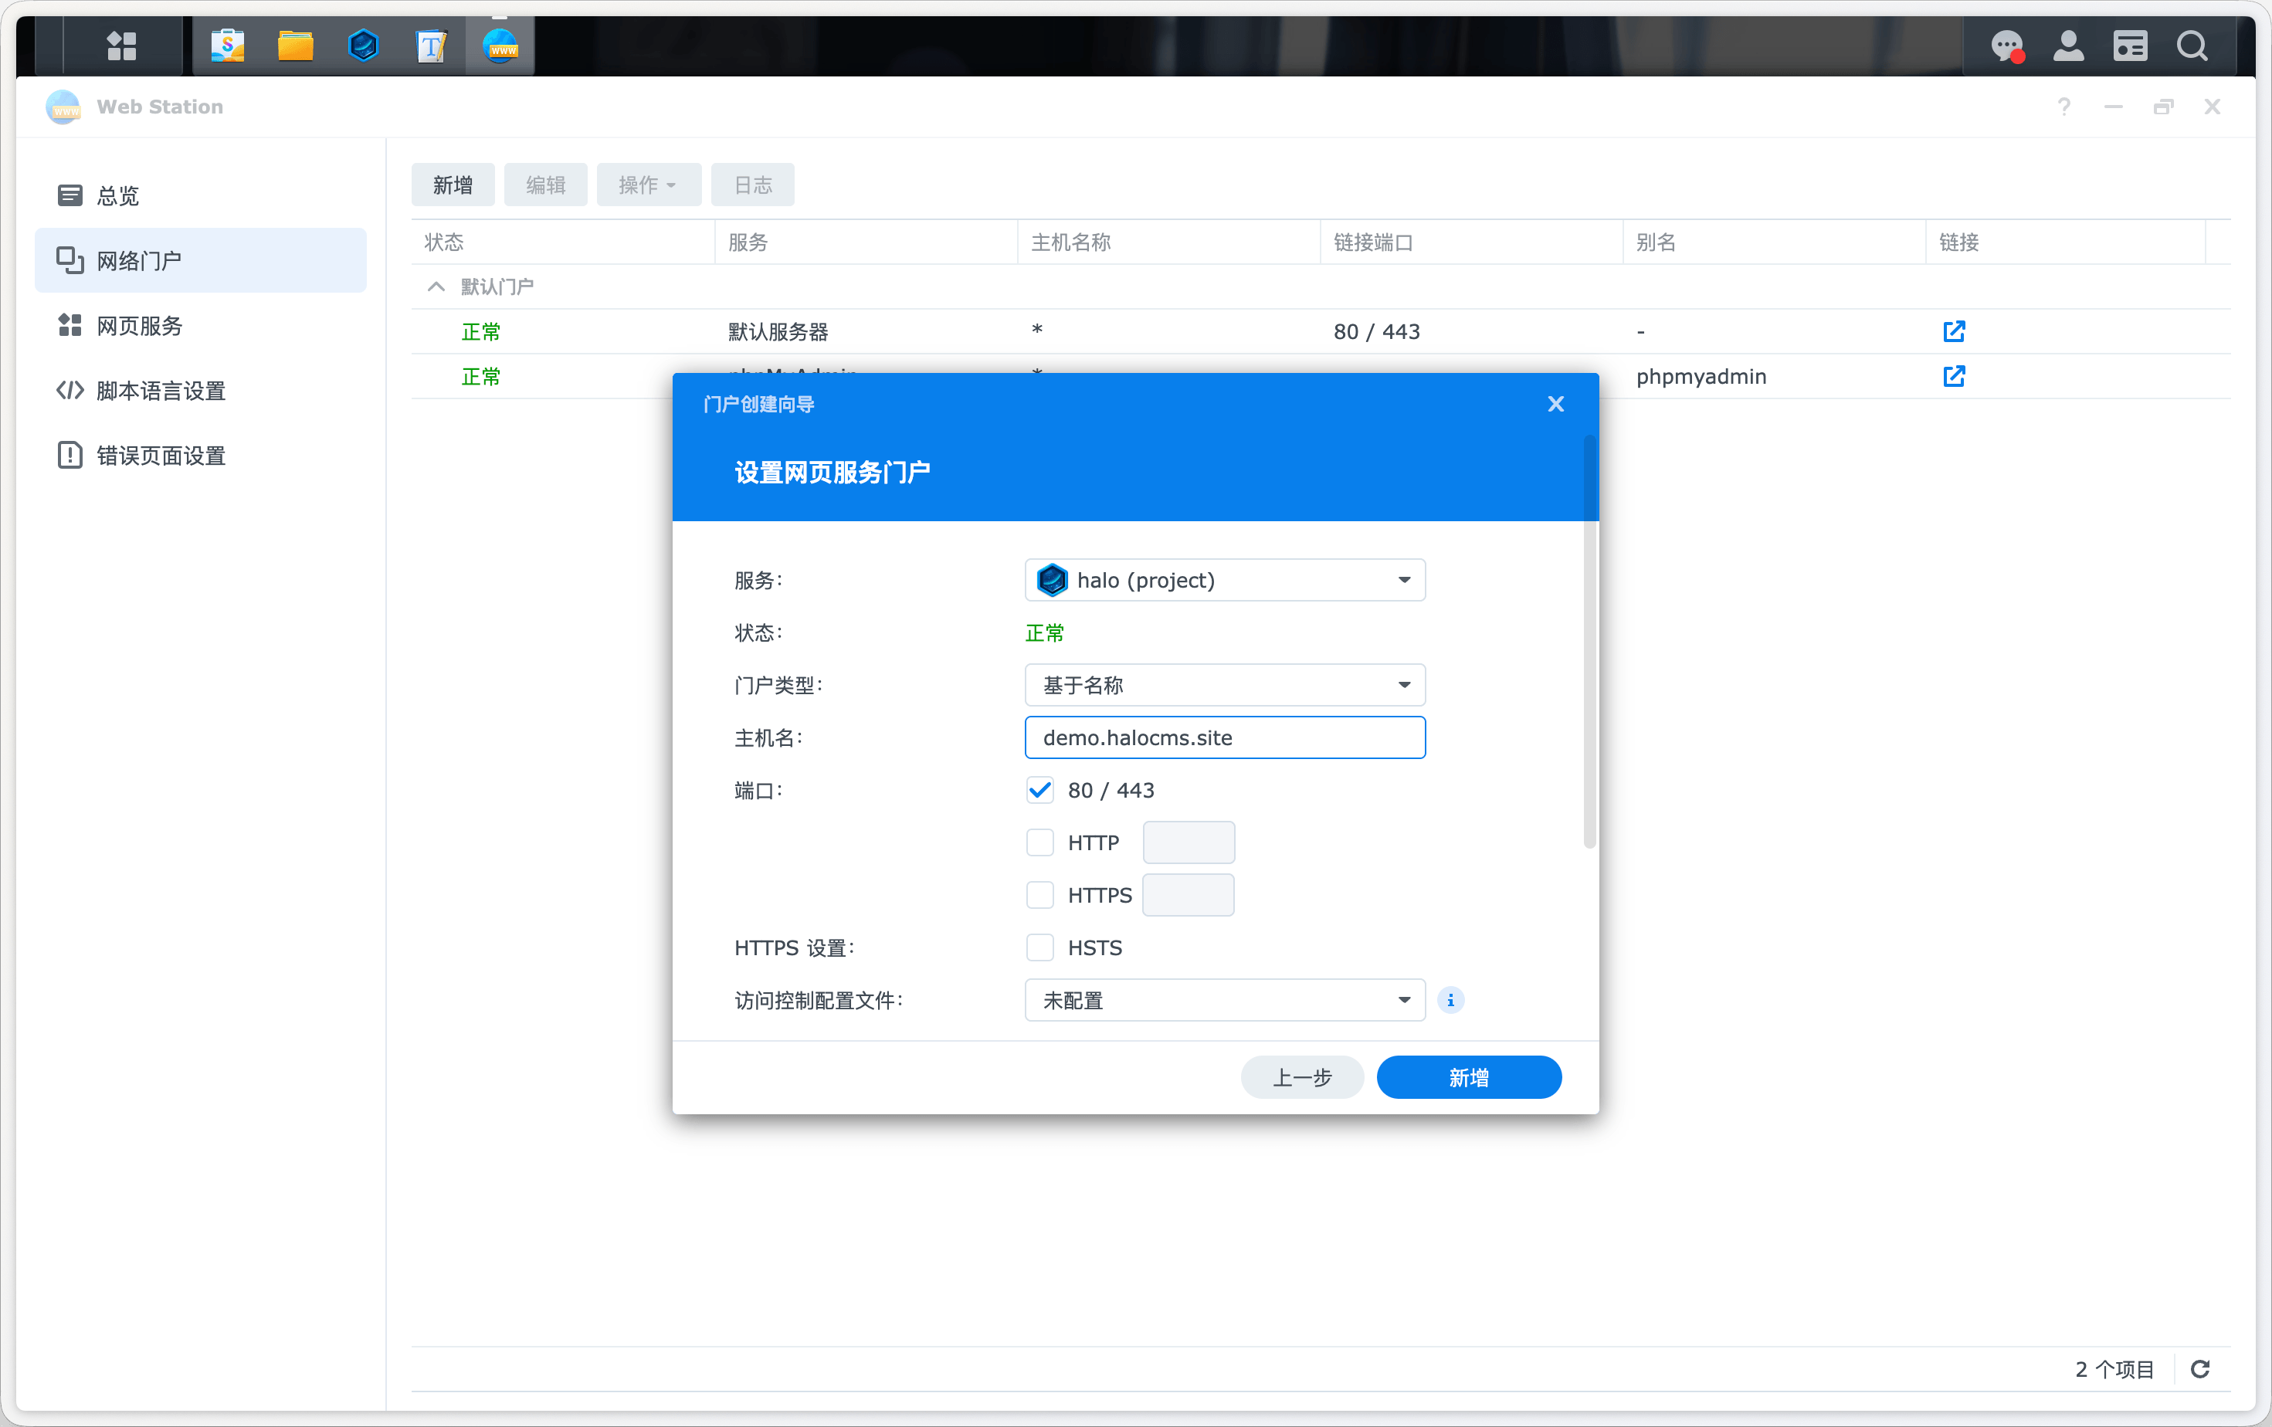The width and height of the screenshot is (2272, 1427).
Task: Open the DSM search magnifier icon
Action: (x=2192, y=46)
